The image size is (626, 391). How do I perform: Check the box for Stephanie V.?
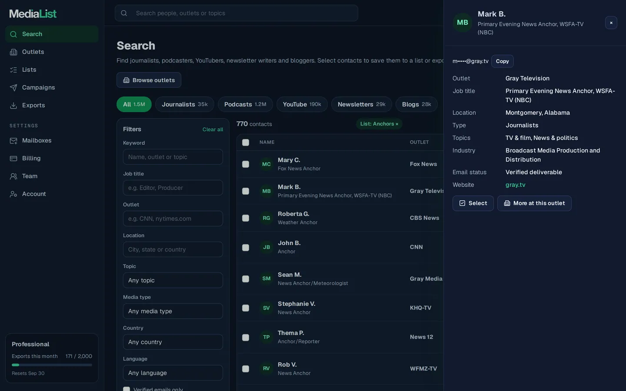click(x=246, y=308)
